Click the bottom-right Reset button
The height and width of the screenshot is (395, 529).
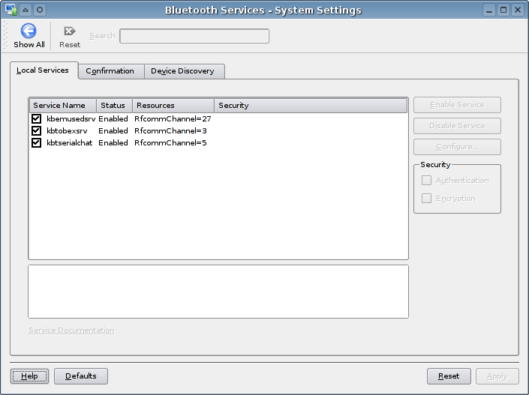(x=449, y=376)
